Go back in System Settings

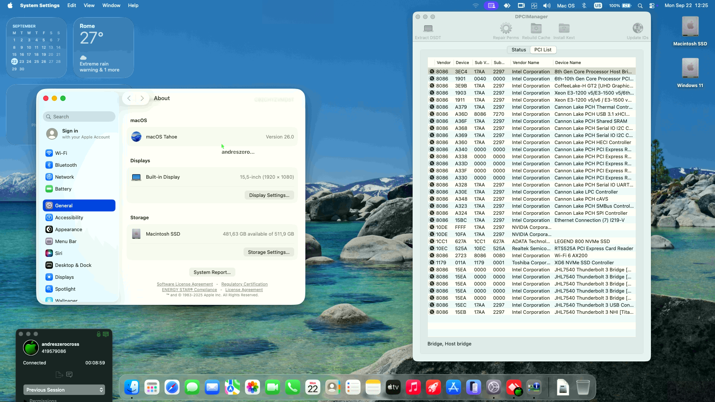tap(129, 98)
